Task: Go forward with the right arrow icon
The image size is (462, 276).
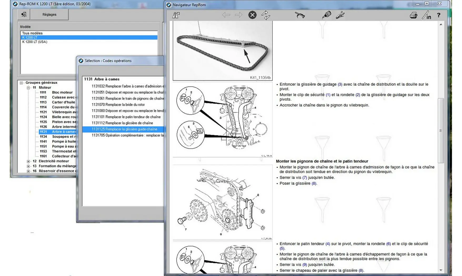Action: (239, 15)
